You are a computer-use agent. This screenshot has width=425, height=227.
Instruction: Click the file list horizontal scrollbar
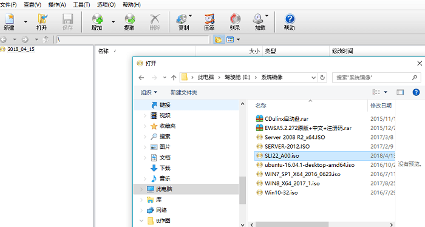click(292, 225)
